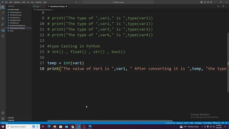The width and height of the screenshot is (229, 129).
Task: Open the Accounts icon in the activity bar
Action: pyautogui.click(x=3, y=113)
